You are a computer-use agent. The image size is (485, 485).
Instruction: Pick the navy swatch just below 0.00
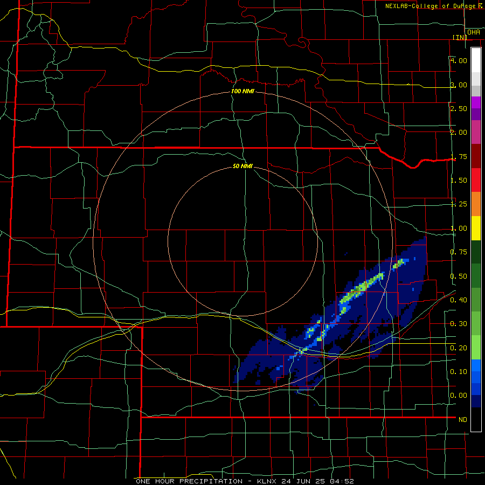(476, 401)
